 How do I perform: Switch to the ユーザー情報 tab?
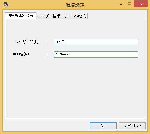point(49,16)
